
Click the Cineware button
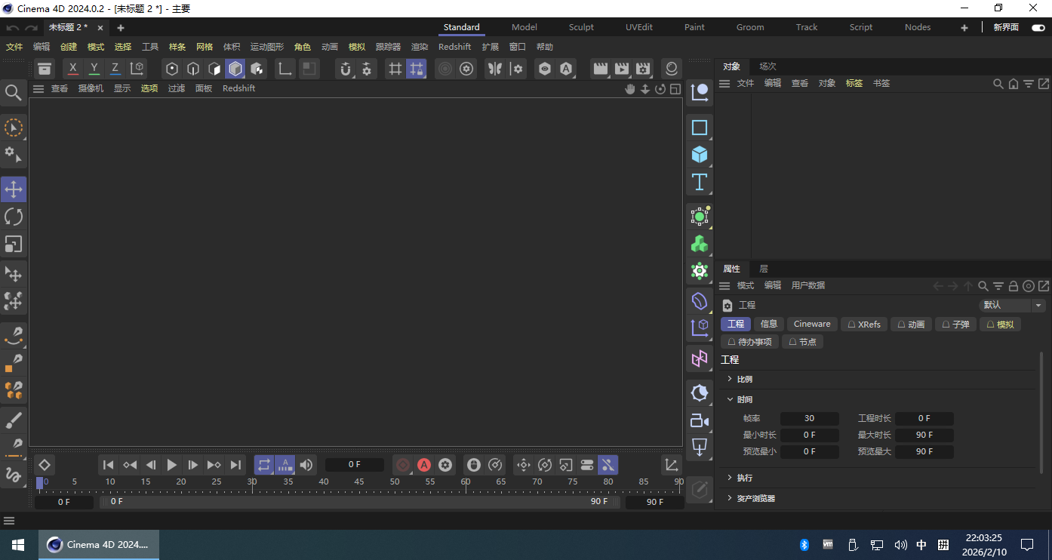click(811, 324)
